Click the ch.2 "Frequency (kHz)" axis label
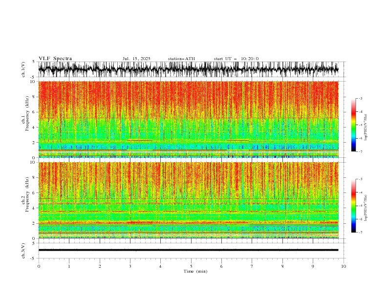Viewport: 387px width, 299px height. pyautogui.click(x=27, y=194)
